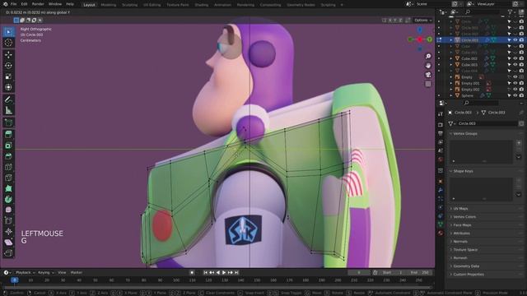Open the Modifiers wrench properties tab
This screenshot has height=296, width=527.
pos(441,190)
